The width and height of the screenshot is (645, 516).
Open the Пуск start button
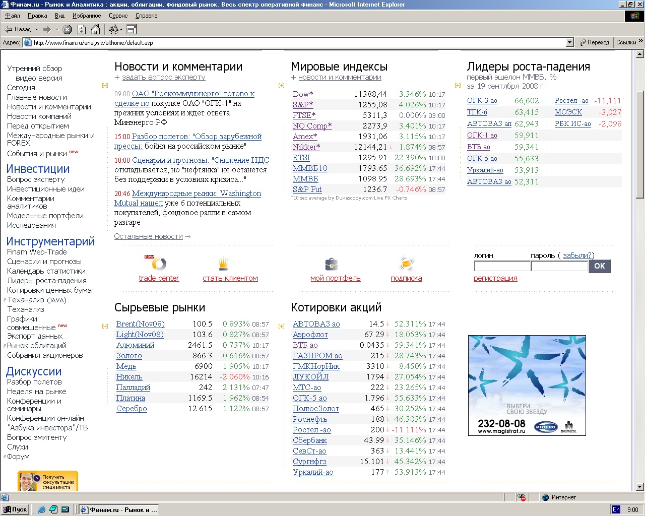(x=15, y=509)
